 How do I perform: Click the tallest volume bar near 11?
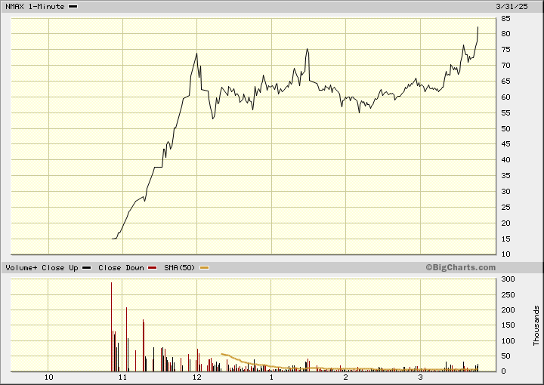[111, 325]
